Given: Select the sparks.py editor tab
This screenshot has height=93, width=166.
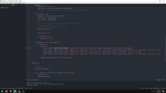Looking at the screenshot, I should (37, 5).
